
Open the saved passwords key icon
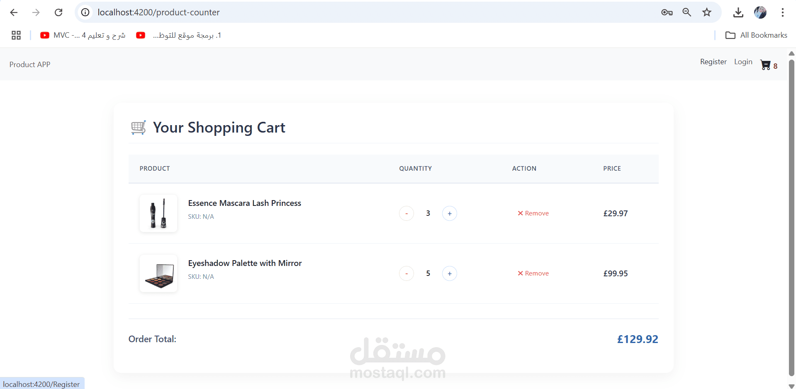[667, 12]
